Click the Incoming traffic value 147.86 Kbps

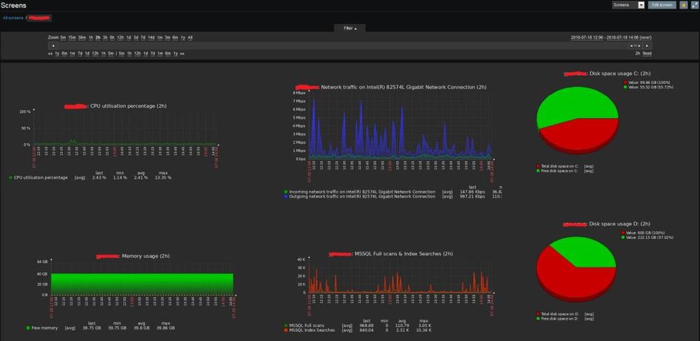click(x=472, y=192)
